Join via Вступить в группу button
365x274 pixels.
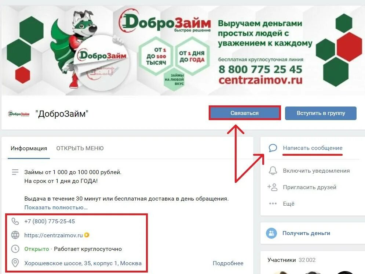pyautogui.click(x=321, y=113)
